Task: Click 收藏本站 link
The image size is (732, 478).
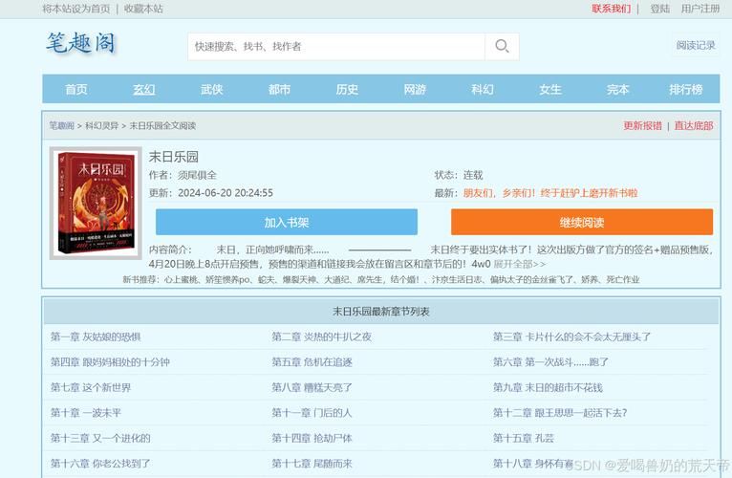Action: tap(143, 9)
